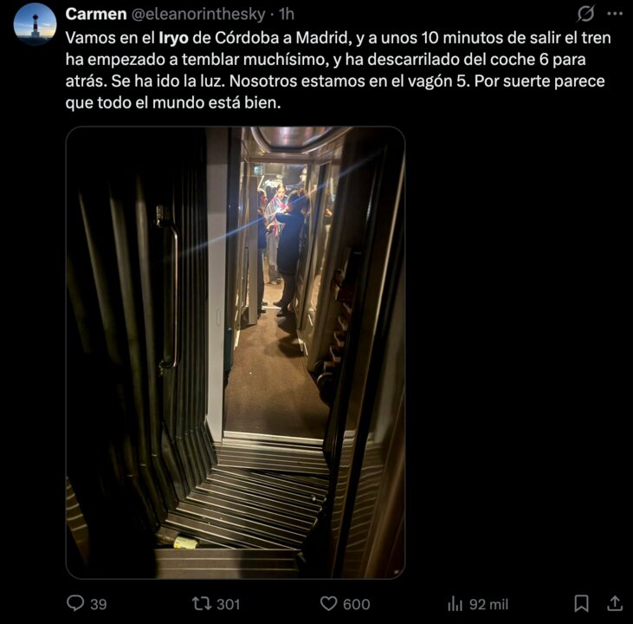This screenshot has height=624, width=633.
Task: Open Carmen's lighthouse profile avatar
Action: (35, 24)
